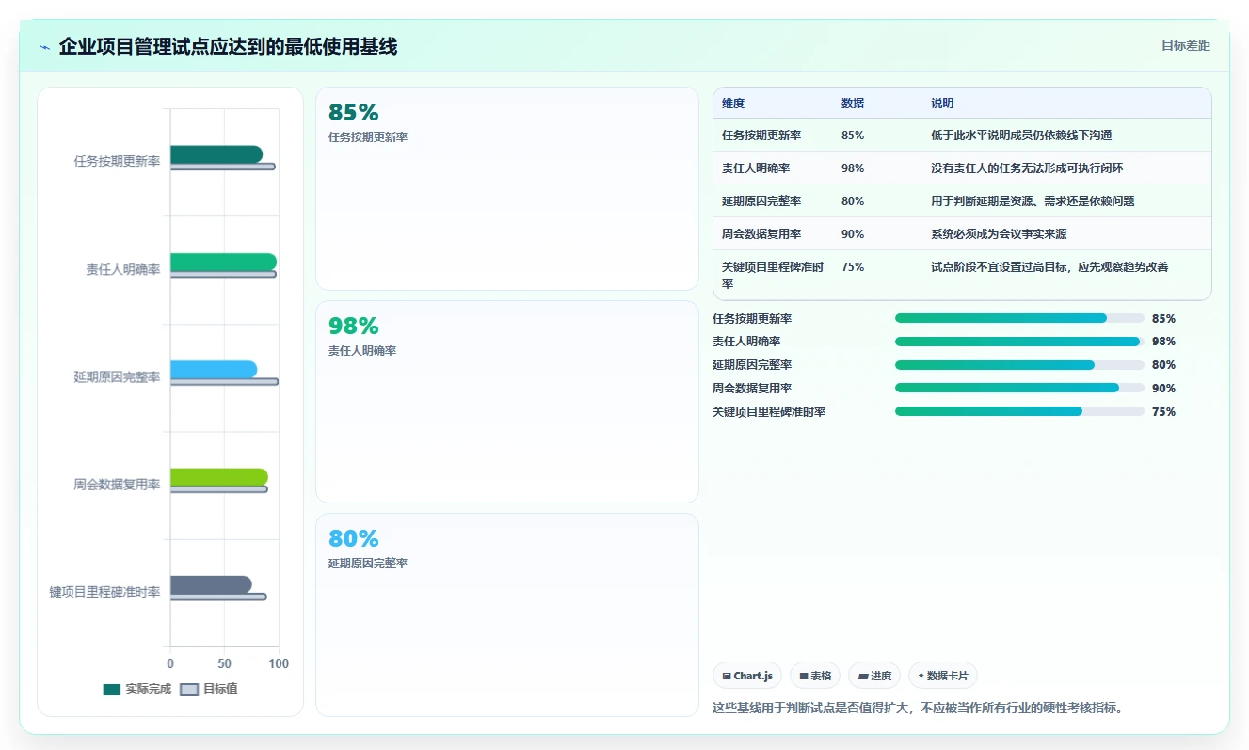Click the 目标差距 label in the header
The width and height of the screenshot is (1249, 750).
1185,45
